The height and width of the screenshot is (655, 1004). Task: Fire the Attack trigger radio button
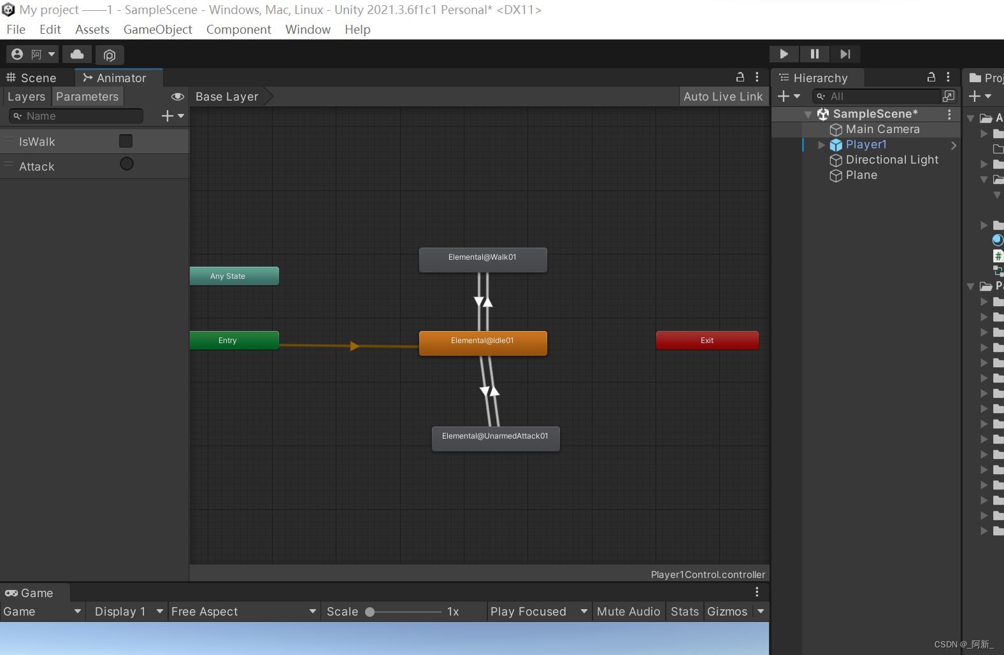coord(127,164)
